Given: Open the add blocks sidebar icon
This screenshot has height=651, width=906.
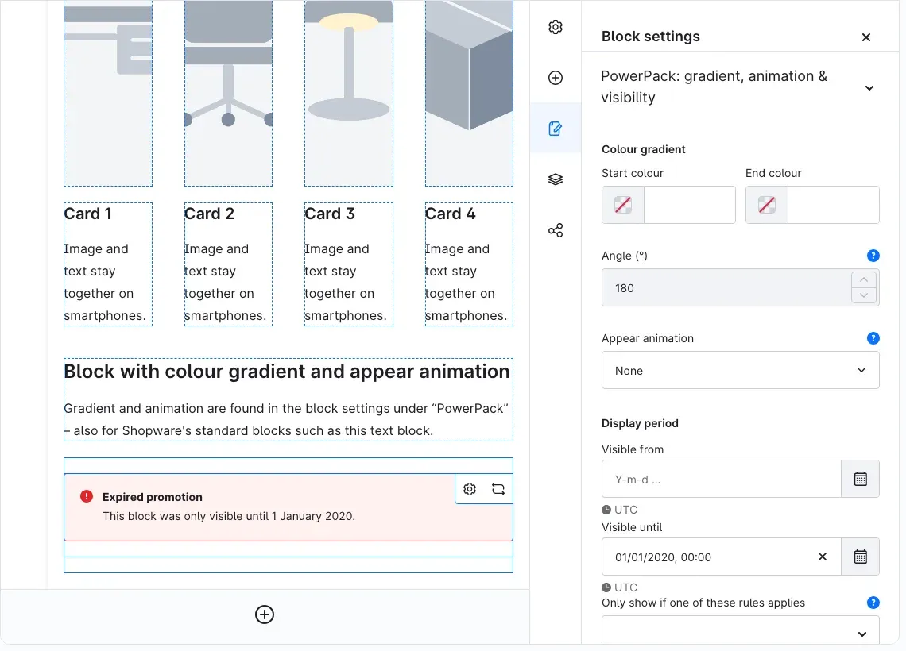Looking at the screenshot, I should tap(556, 78).
